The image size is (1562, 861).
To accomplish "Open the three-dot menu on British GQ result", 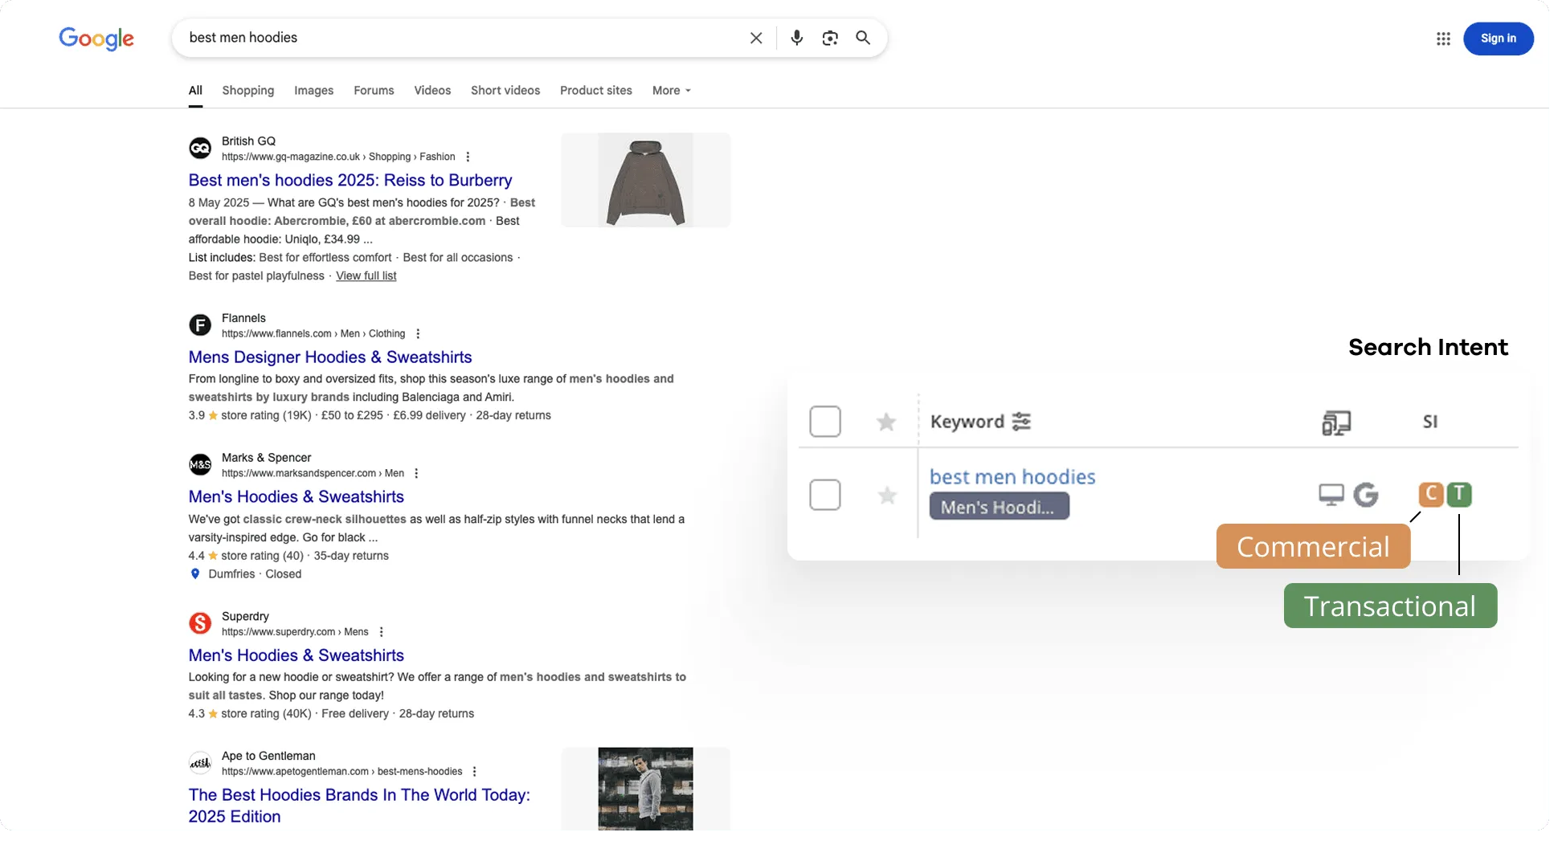I will tap(468, 157).
